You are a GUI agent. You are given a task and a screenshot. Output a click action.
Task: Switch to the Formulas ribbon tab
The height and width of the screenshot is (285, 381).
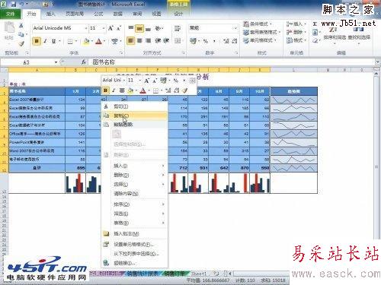98,14
